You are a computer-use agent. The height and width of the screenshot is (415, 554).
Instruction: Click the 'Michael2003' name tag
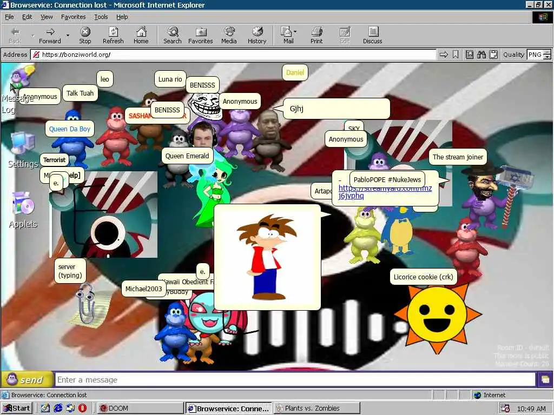143,289
